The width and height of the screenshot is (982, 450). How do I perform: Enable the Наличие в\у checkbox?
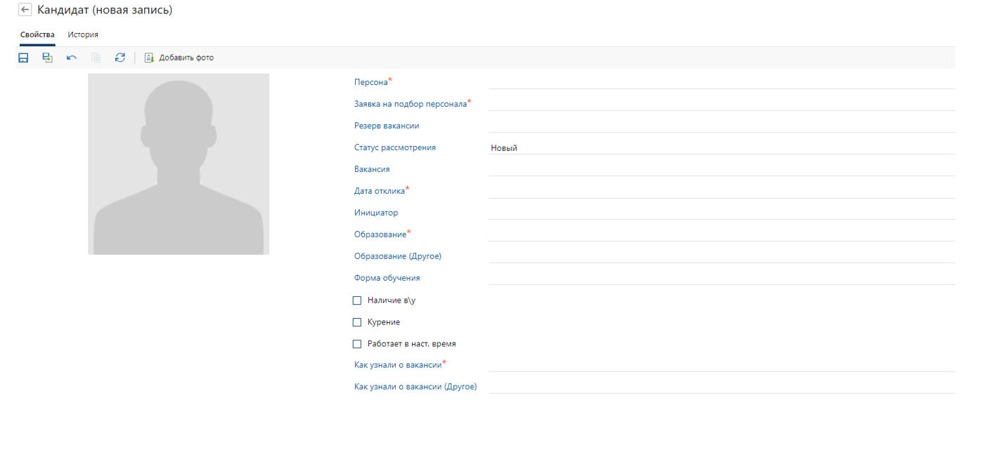pos(357,300)
